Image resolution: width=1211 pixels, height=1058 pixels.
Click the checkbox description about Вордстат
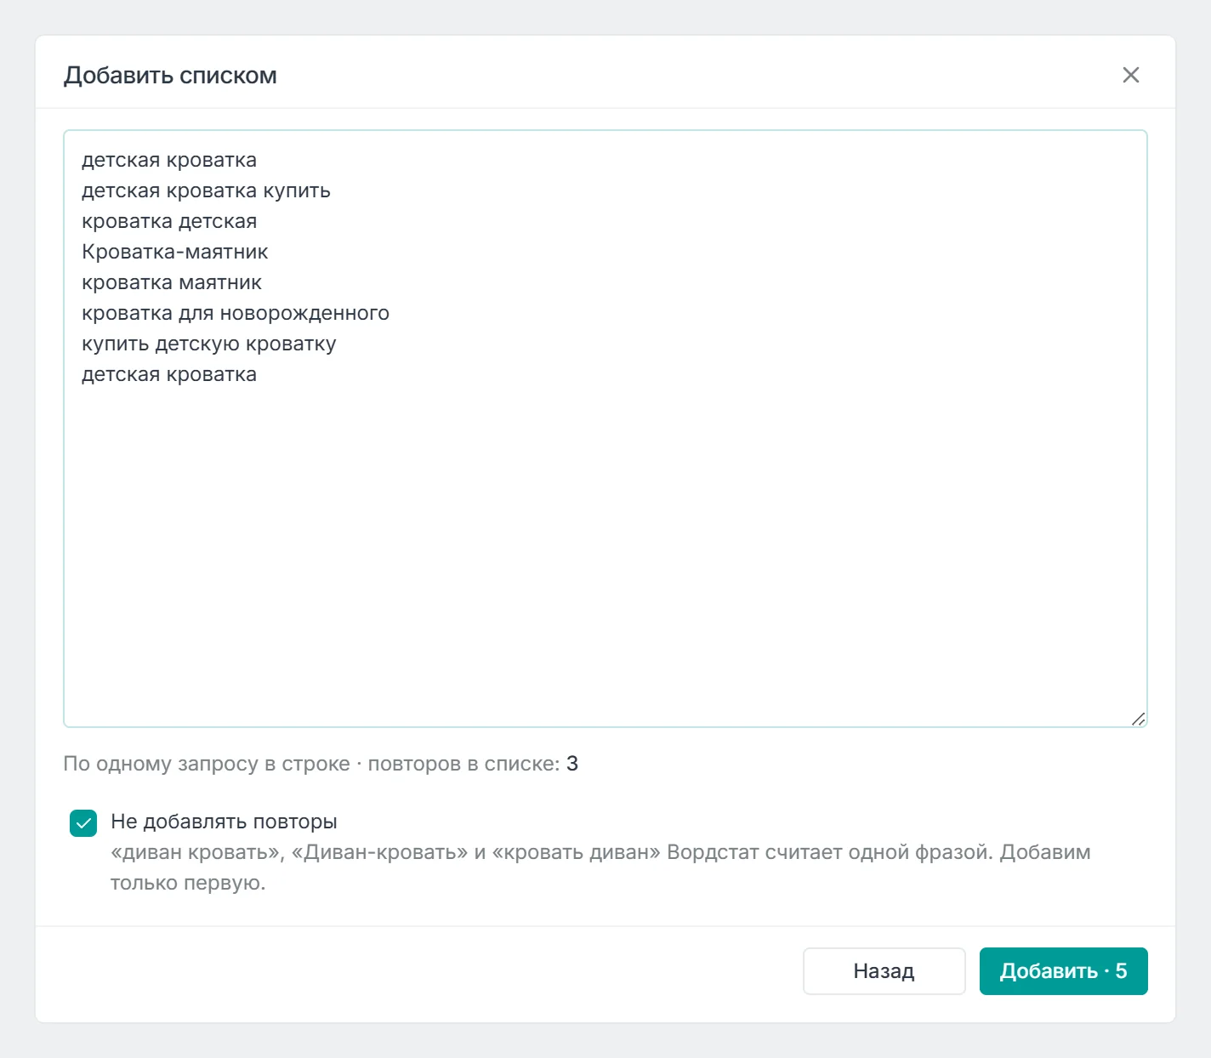tap(600, 867)
